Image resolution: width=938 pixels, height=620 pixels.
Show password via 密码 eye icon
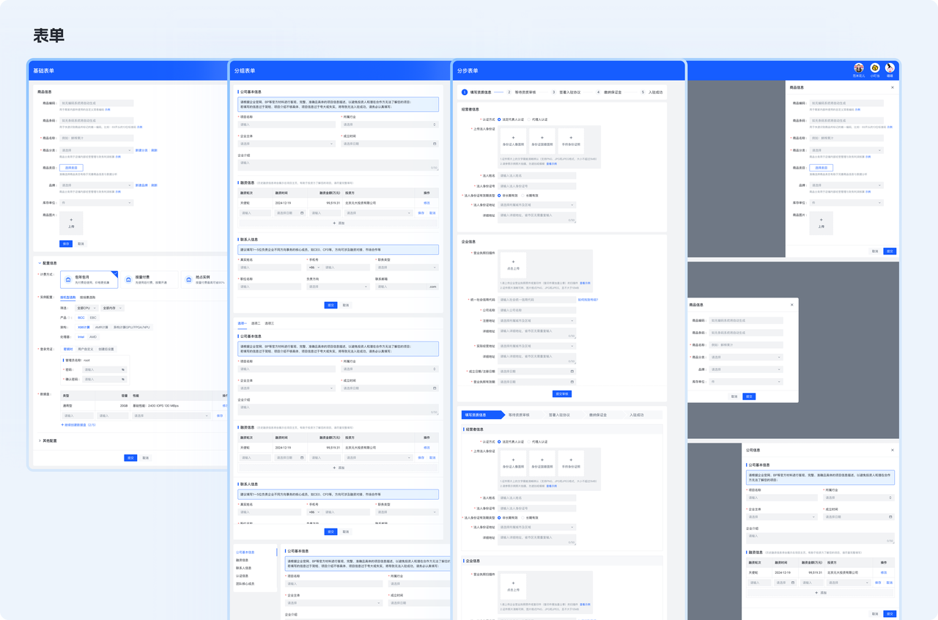(x=123, y=369)
